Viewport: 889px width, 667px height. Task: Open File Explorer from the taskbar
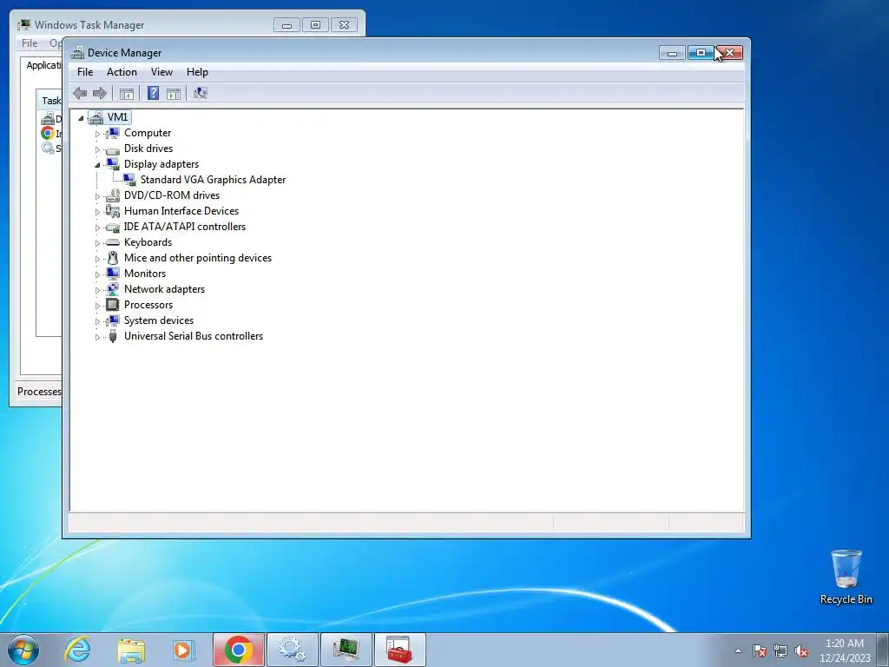point(131,650)
